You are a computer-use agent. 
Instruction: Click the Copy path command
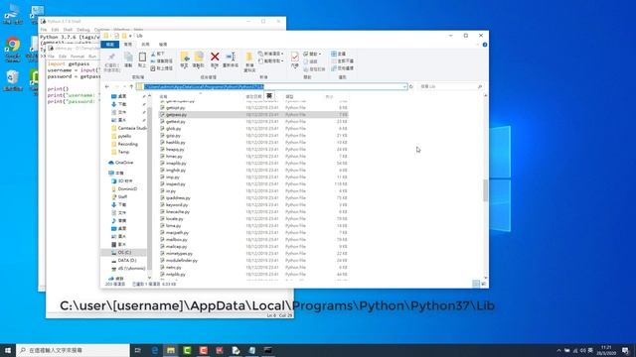(x=161, y=60)
